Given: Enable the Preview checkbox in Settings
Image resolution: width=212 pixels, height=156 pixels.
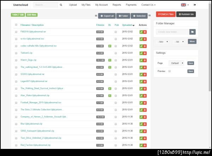Looking at the screenshot, I should (x=170, y=71).
